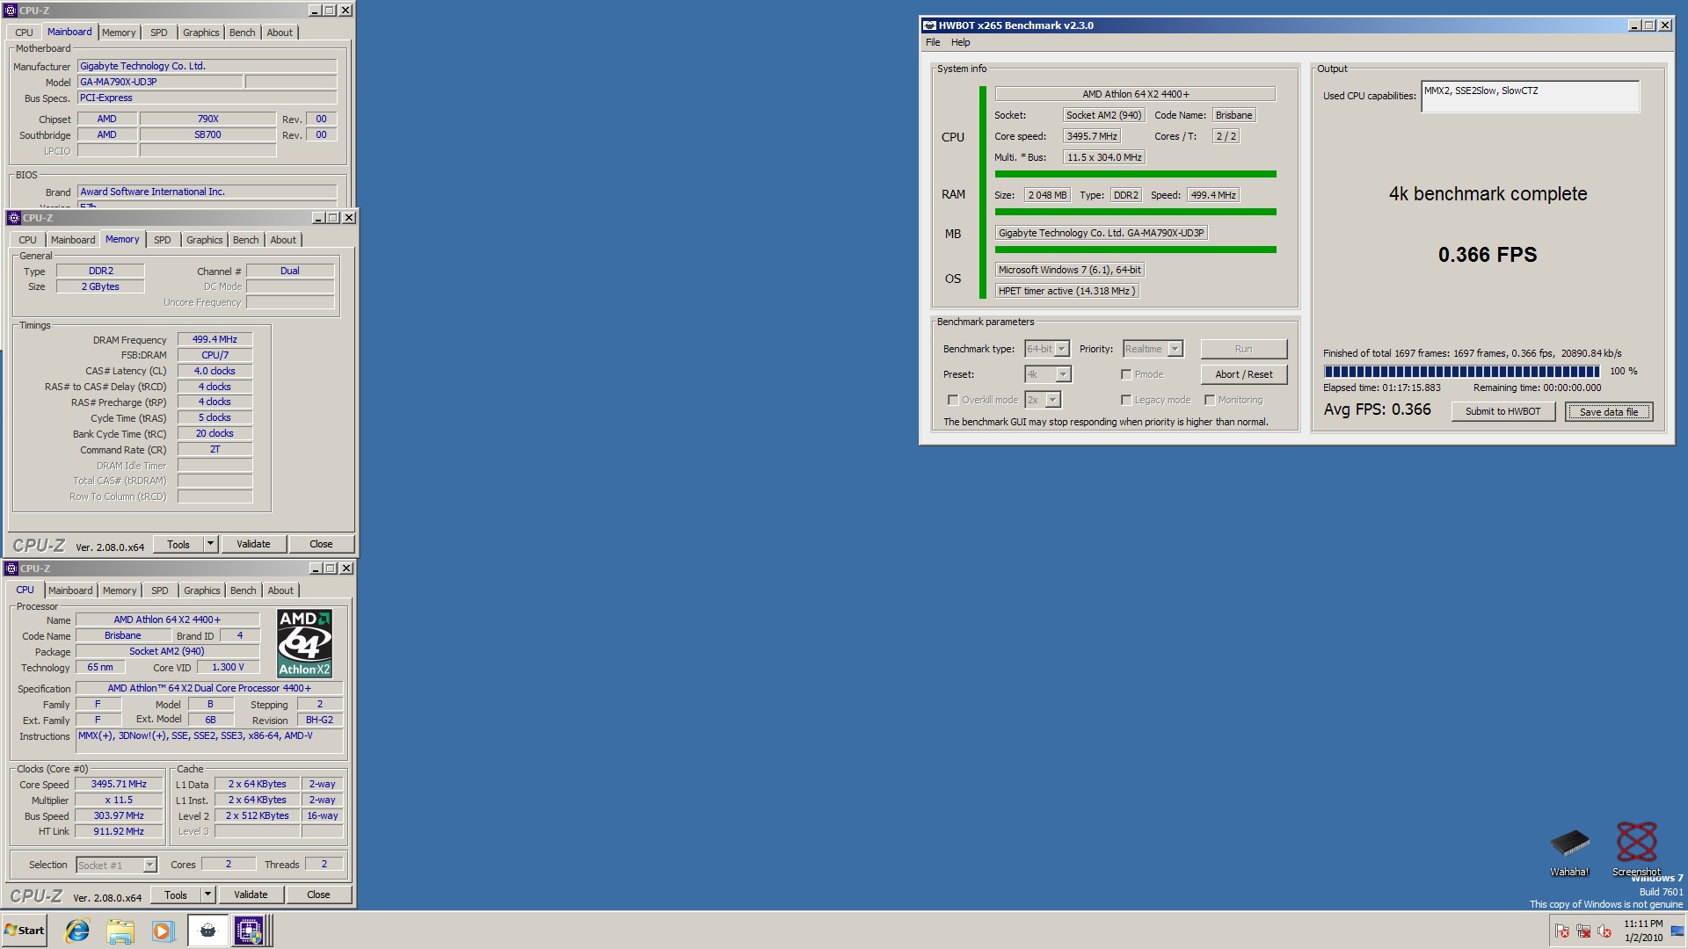Minimize the CPU-Z Memory window
The height and width of the screenshot is (949, 1688).
pyautogui.click(x=318, y=218)
